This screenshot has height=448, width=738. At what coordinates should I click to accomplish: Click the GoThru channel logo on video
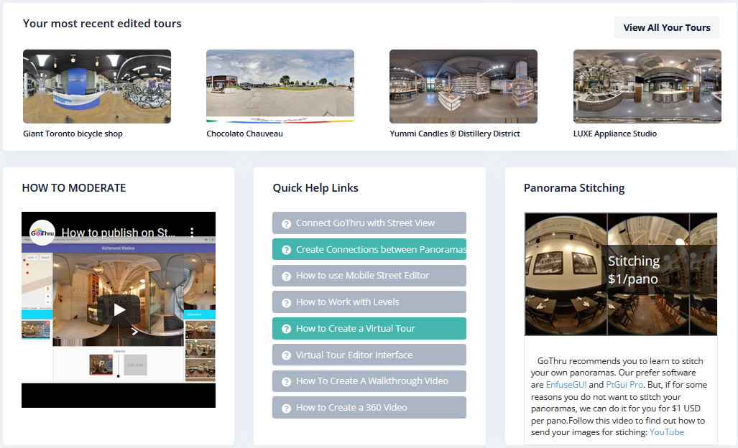tap(42, 232)
